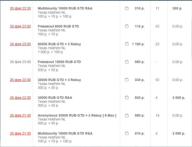Click wallet icon in the Anonymous 20000 row
Image resolution: width=192 pixels, height=147 pixels.
[127, 116]
